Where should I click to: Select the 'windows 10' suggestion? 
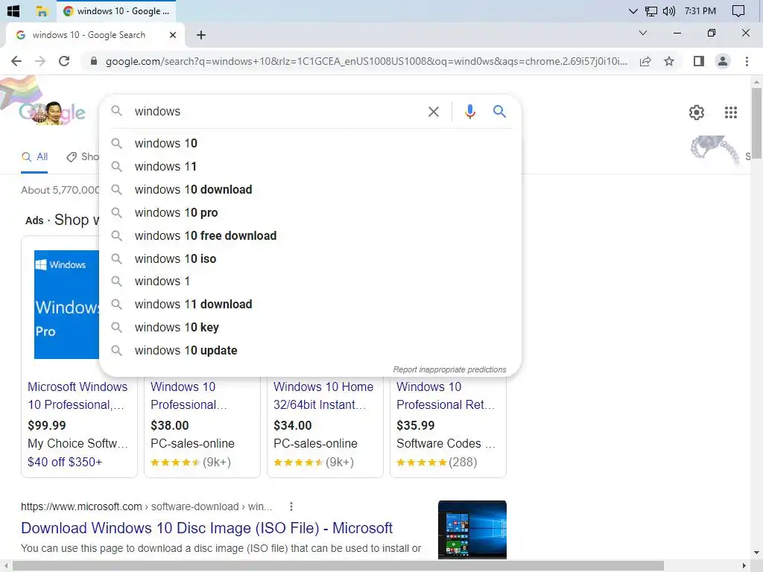[310, 144]
